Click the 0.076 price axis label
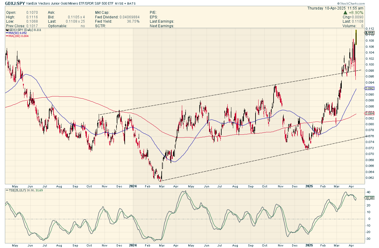Viewport: 379px width, 248px height. [370, 136]
